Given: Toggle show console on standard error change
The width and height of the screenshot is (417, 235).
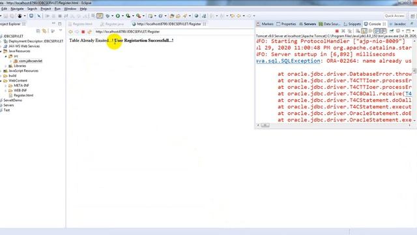Looking at the screenshot, I should [x=383, y=31].
